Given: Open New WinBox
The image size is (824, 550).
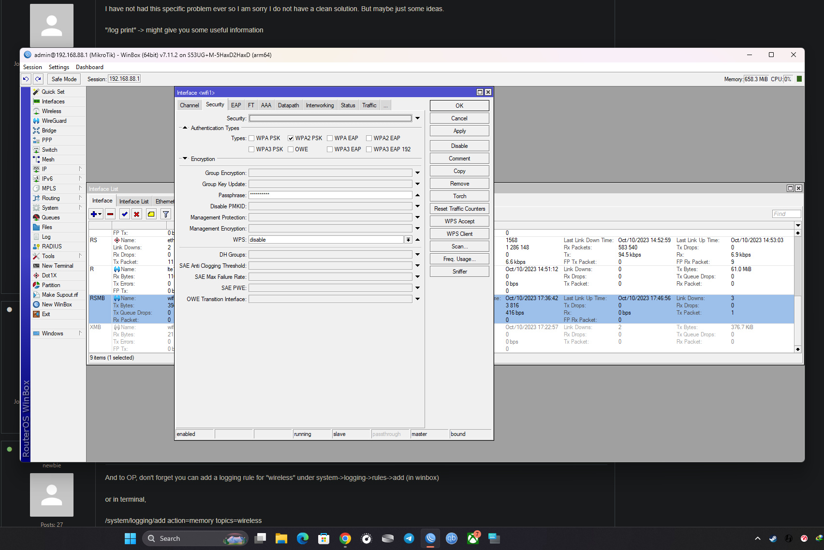Looking at the screenshot, I should [x=57, y=304].
